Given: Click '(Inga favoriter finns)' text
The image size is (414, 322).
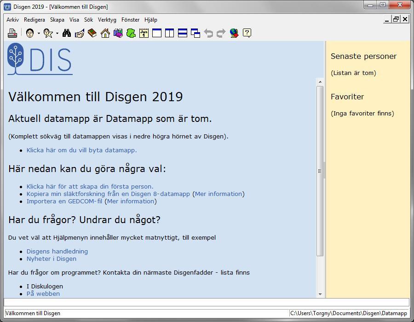Looking at the screenshot, I should (362, 114).
